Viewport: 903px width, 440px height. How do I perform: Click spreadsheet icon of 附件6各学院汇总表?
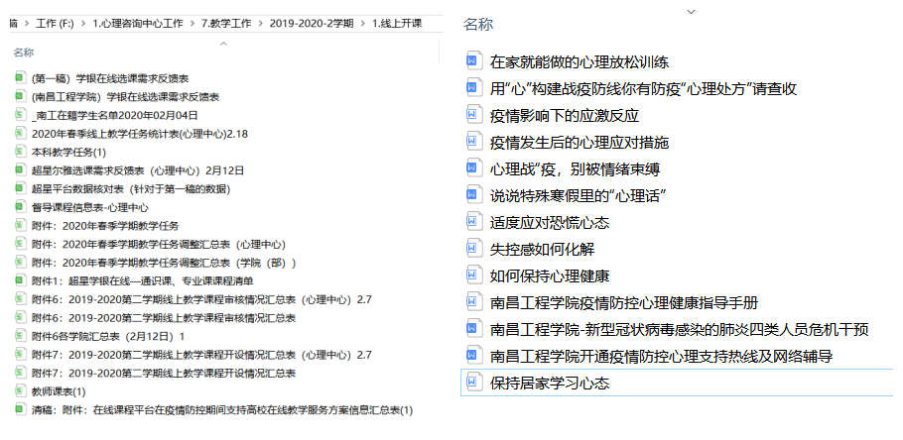tap(20, 336)
